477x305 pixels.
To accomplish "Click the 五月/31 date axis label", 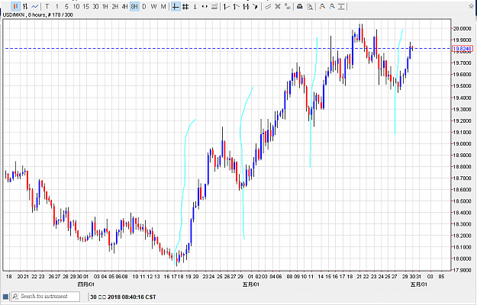I will click(x=418, y=284).
